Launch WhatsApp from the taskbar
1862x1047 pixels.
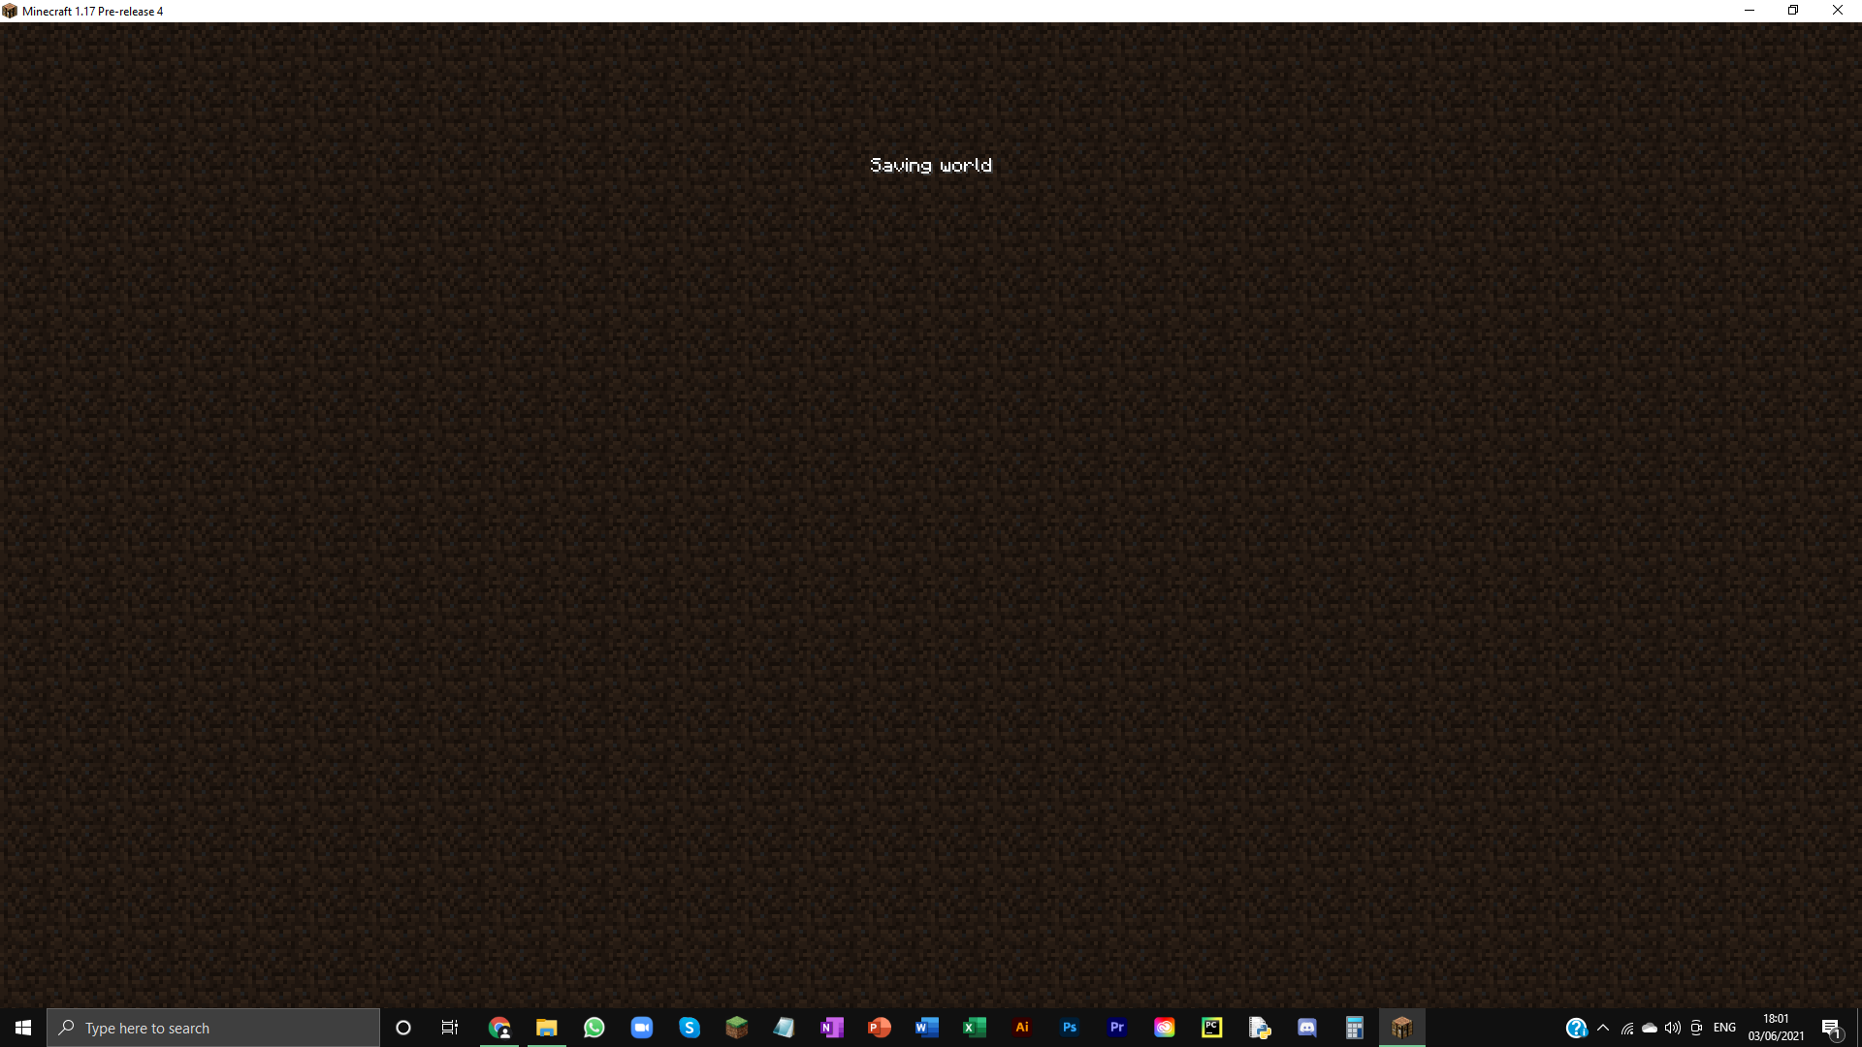pyautogui.click(x=594, y=1028)
